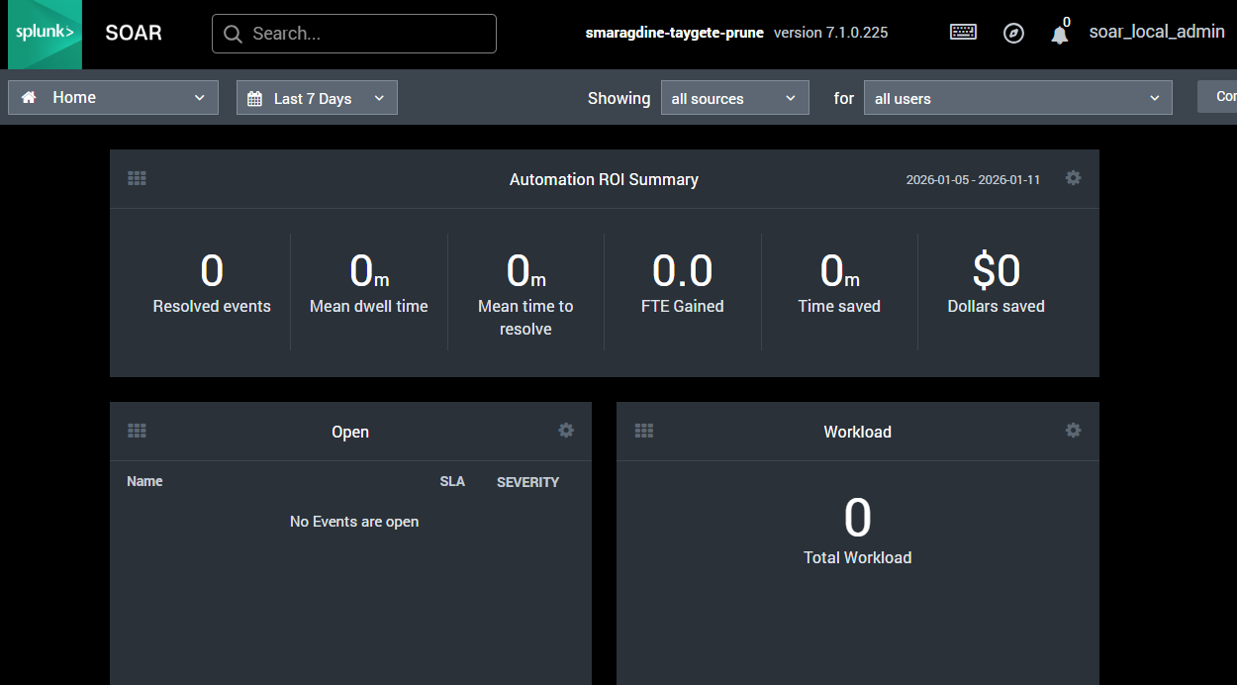1237x685 pixels.
Task: Sort by the SEVERITY column header
Action: 527,482
